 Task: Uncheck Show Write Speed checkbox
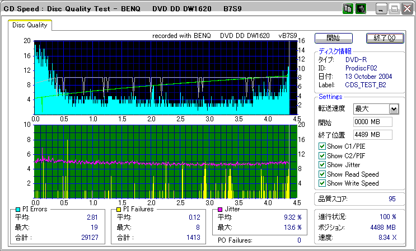322,183
